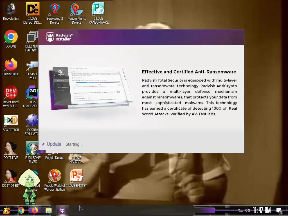Open File Explorer from the taskbar
The height and width of the screenshot is (216, 288).
pyautogui.click(x=49, y=210)
